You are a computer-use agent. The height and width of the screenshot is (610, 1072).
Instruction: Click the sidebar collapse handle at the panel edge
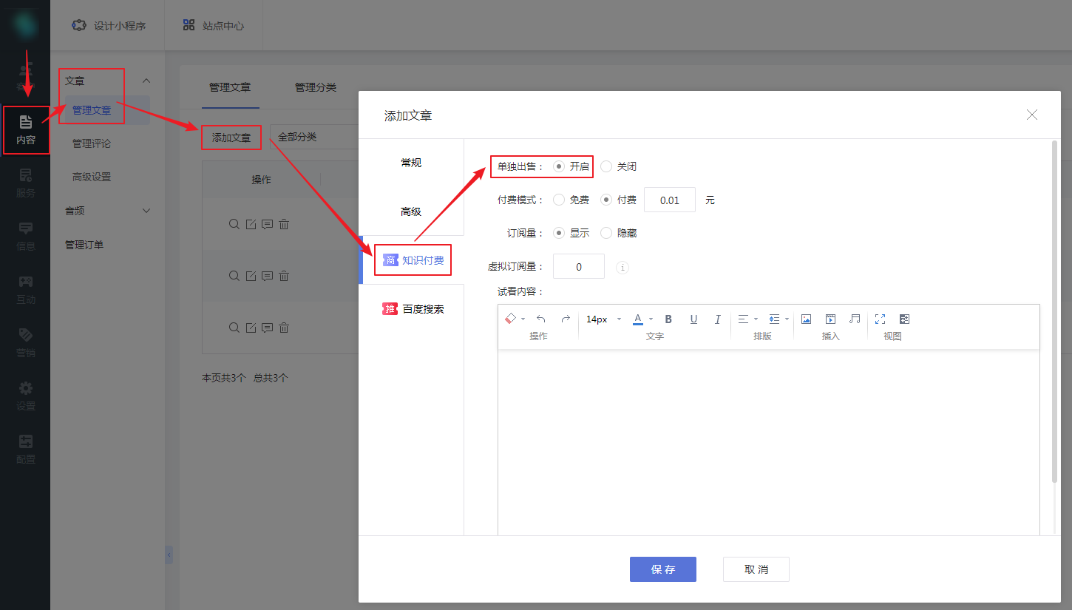[x=169, y=555]
